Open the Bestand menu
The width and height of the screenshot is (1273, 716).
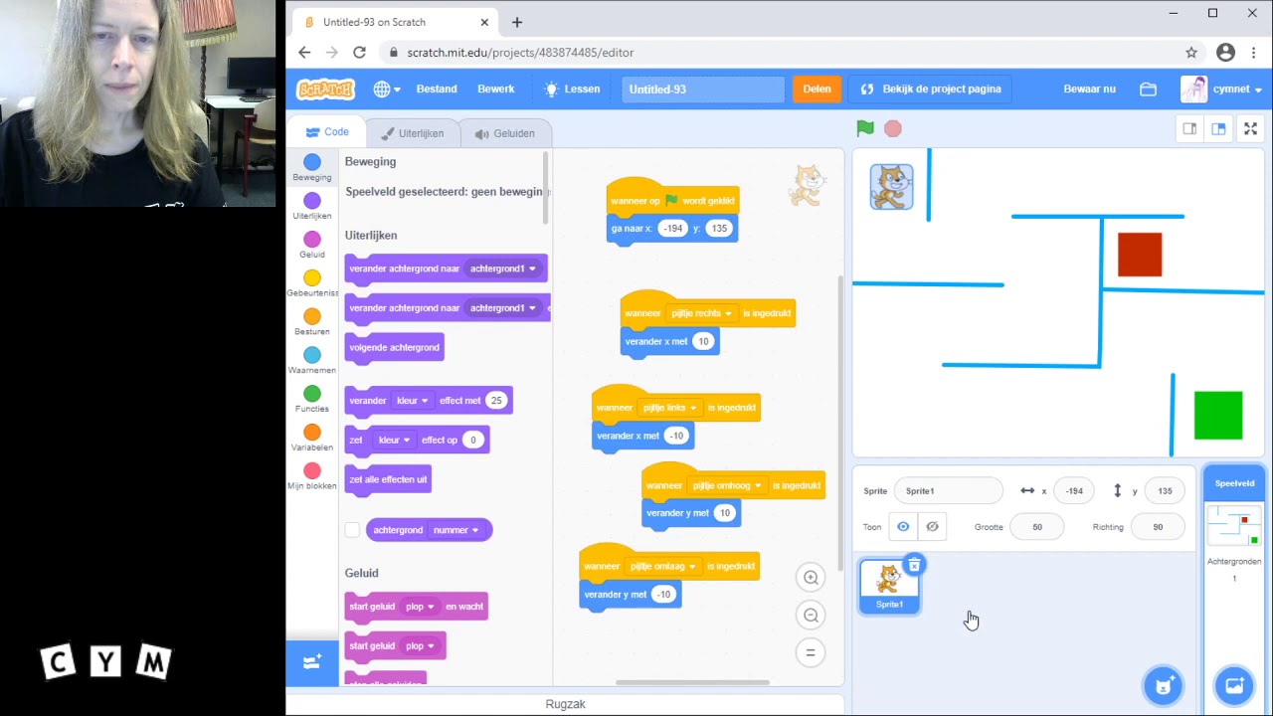pos(437,89)
